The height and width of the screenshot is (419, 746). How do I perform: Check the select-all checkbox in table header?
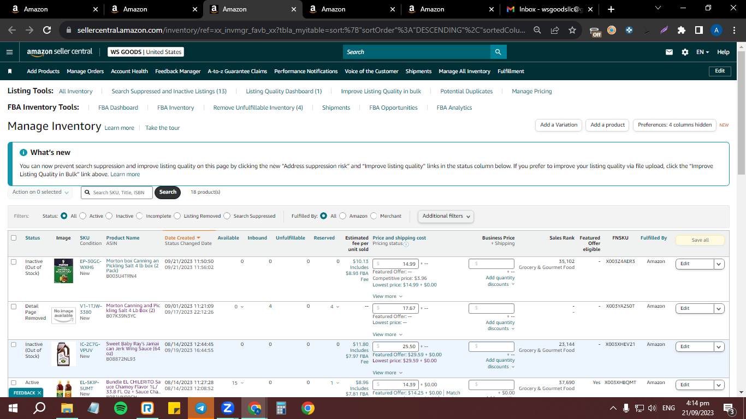14,238
